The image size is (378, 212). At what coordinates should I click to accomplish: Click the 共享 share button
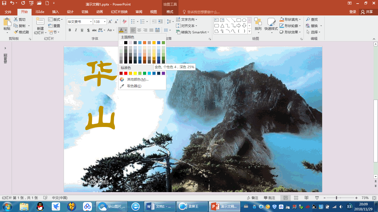pos(367,12)
